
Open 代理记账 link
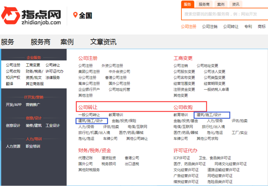(x=85, y=158)
